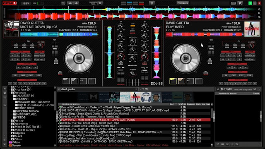The width and height of the screenshot is (265, 149).
Task: Click the bottom zoom magnifier beside waveform
Action: pos(259,17)
